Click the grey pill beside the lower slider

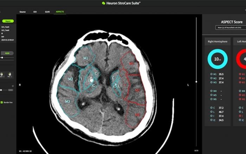point(11,90)
